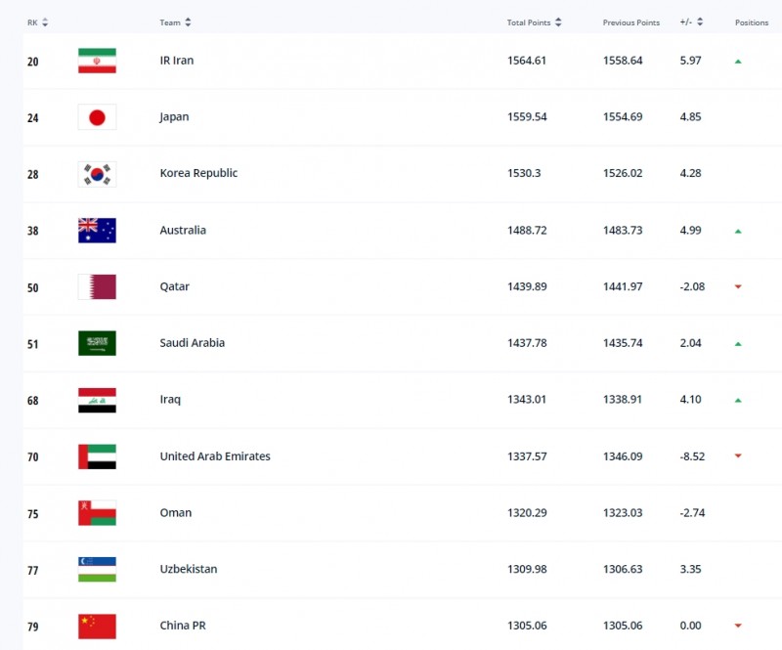This screenshot has width=782, height=650.
Task: Click the IR Iran flag icon
Action: coord(97,61)
